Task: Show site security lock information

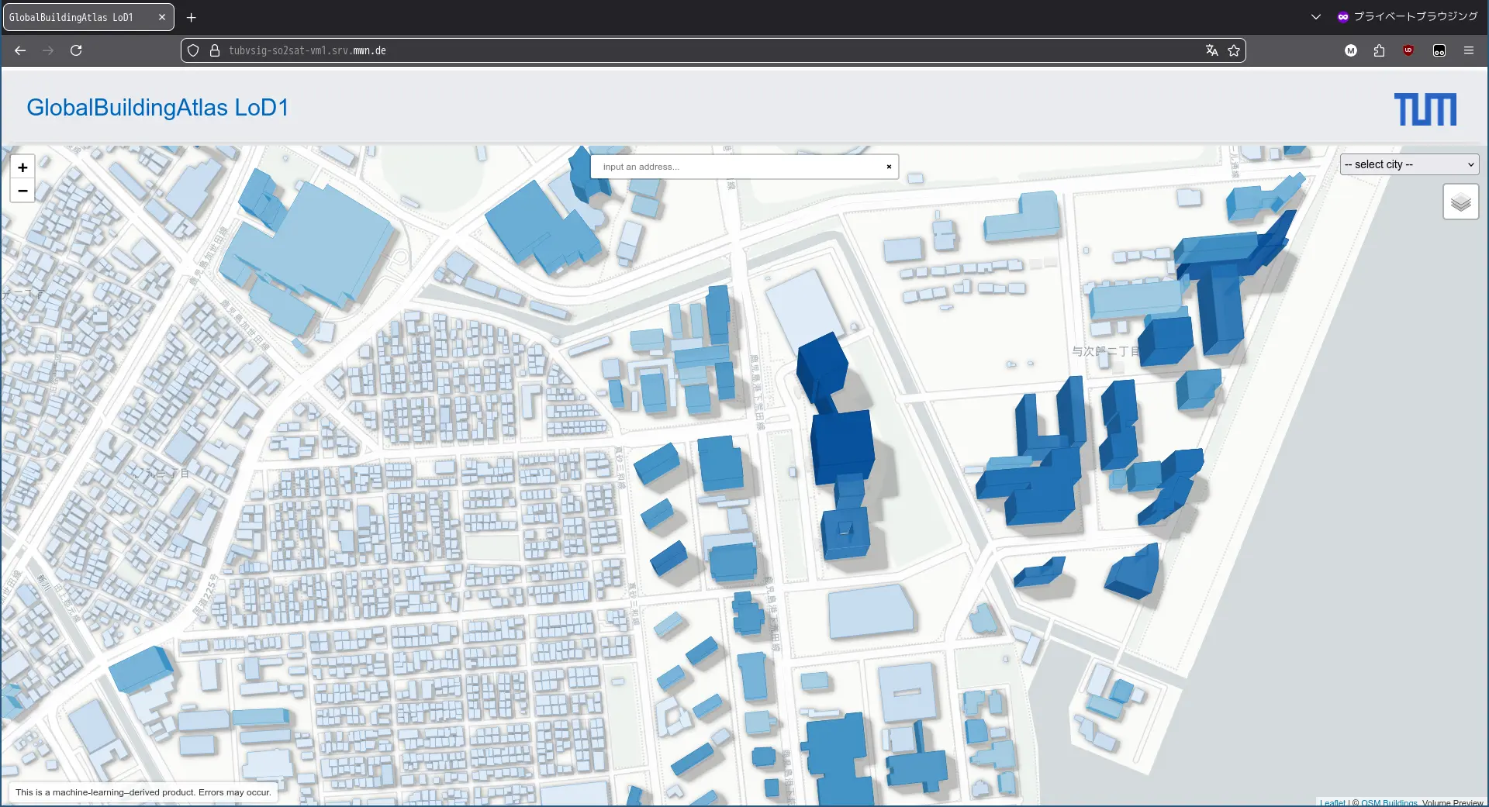Action: 215,50
